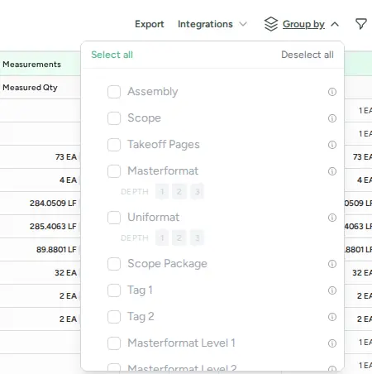Viewport: 372px width, 374px height.
Task: Enable the Tag 1 checkbox
Action: tap(114, 290)
